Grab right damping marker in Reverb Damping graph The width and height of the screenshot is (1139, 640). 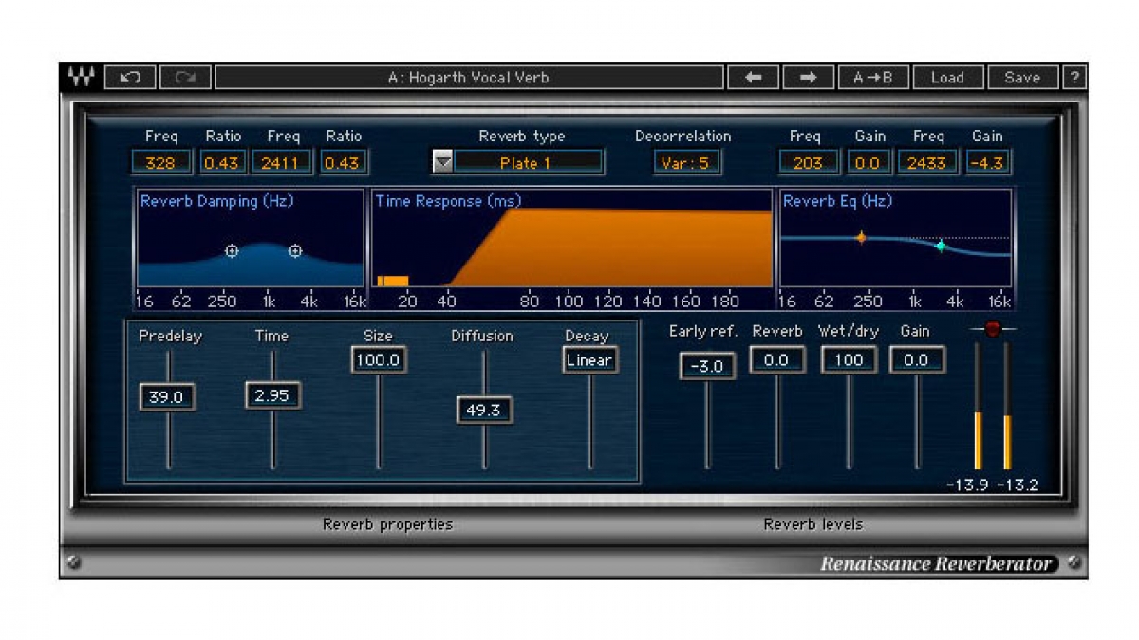point(295,251)
